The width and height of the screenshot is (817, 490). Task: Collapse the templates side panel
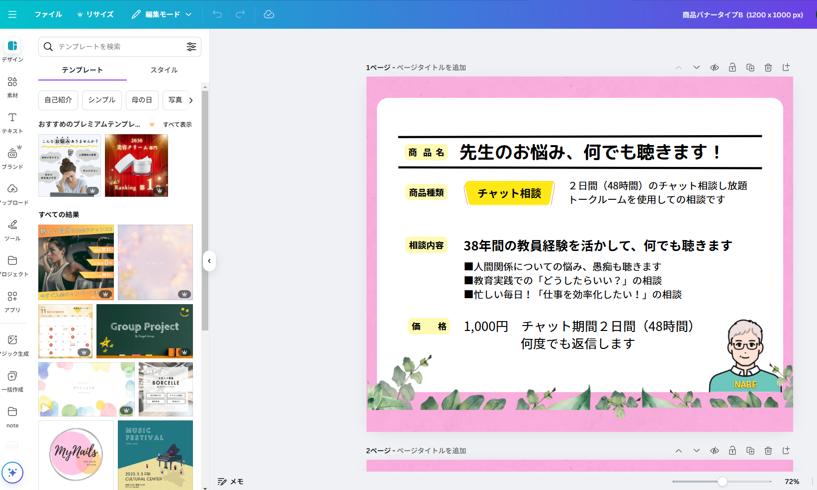tap(209, 261)
